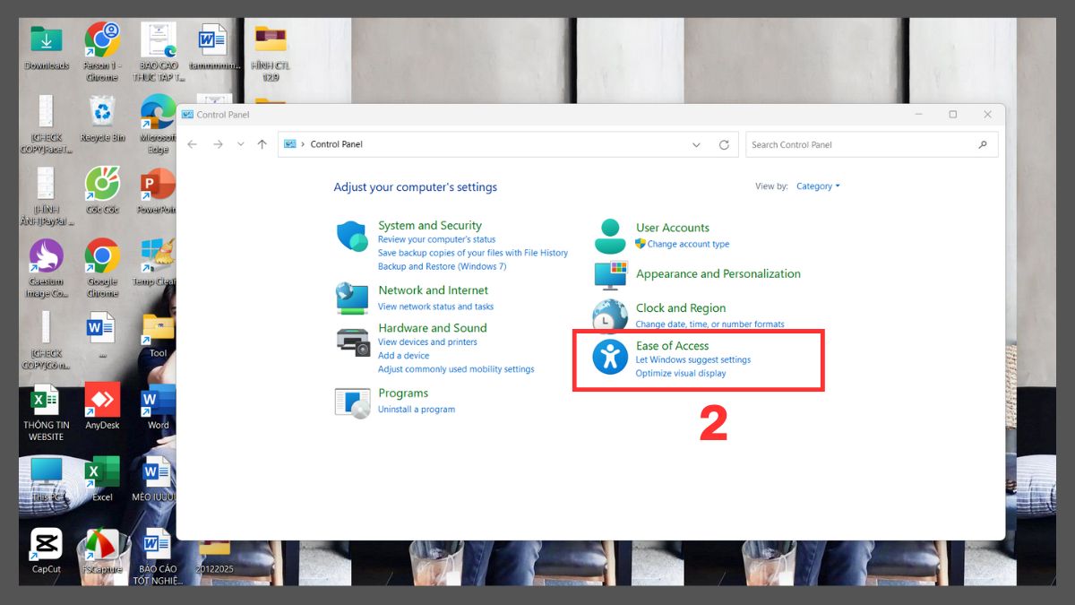Open the Hardware and Sound heading link
Image resolution: width=1075 pixels, height=605 pixels.
point(433,328)
